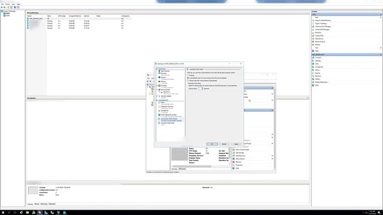
Task: Switch to the Replication tab at bottom
Action: 52,204
